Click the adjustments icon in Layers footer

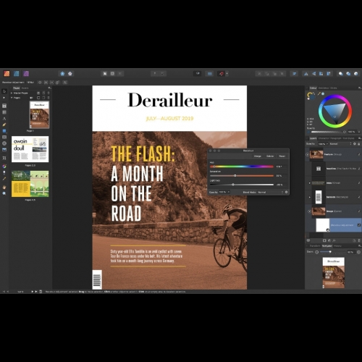click(329, 240)
